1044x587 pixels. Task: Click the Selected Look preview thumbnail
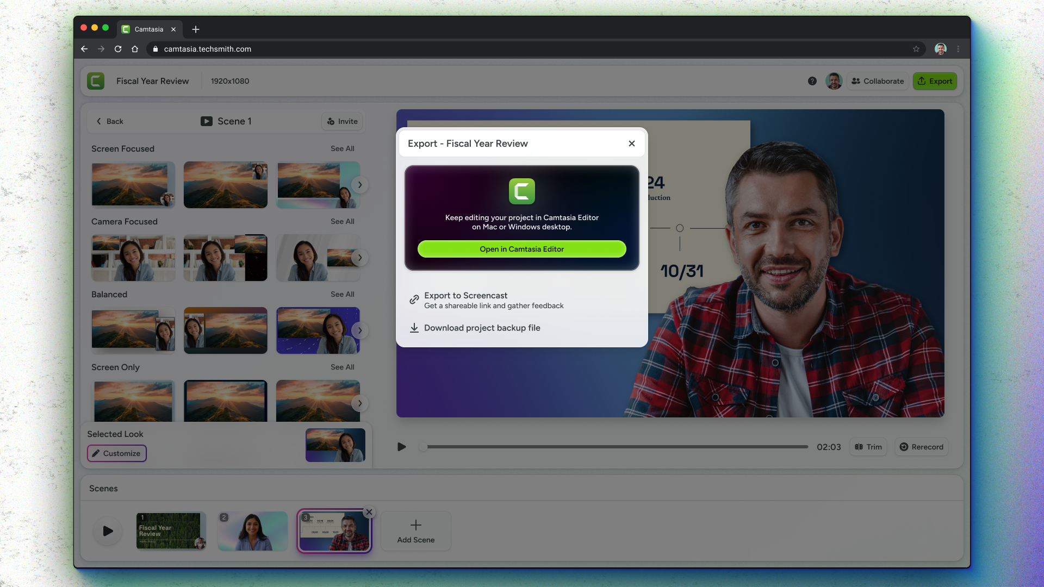click(335, 445)
